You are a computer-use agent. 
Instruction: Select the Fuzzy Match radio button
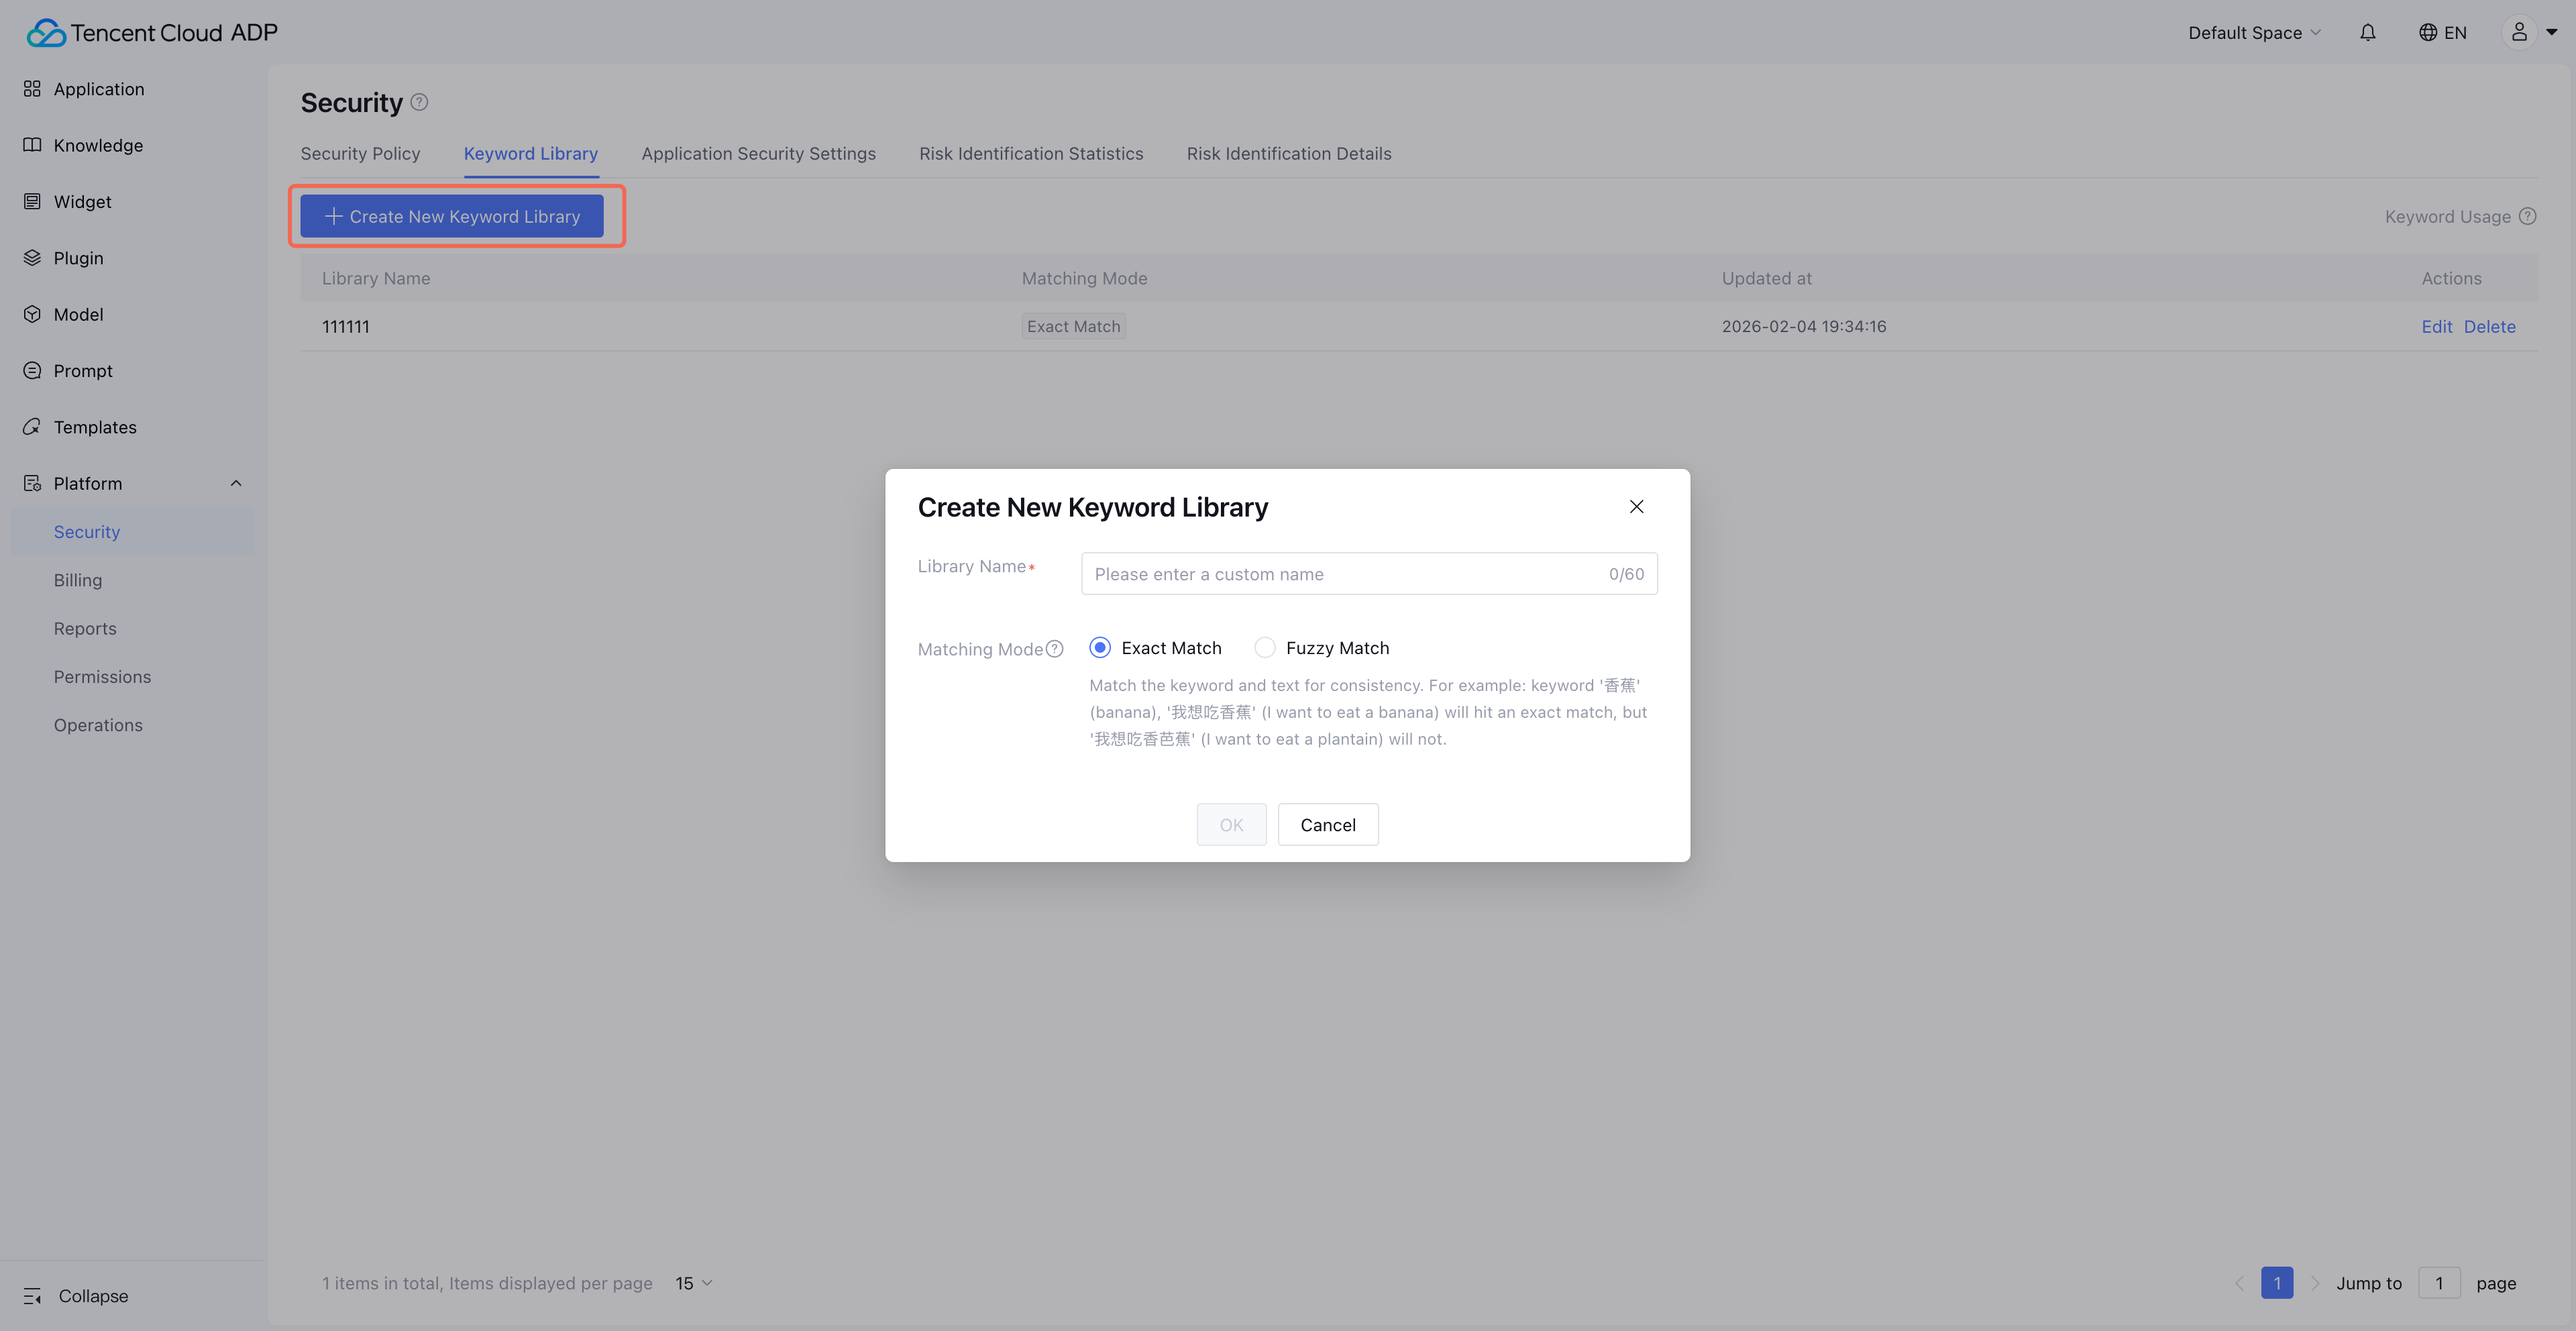pyautogui.click(x=1264, y=648)
